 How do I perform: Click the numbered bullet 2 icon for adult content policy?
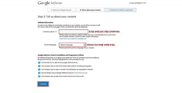pyautogui.click(x=39, y=66)
